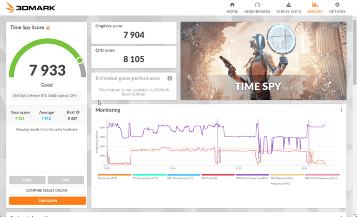
Task: Click the 3DMARK logo
Action: click(x=31, y=7)
